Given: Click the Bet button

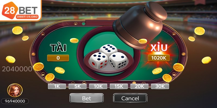Looking at the screenshot, I should (87, 98).
